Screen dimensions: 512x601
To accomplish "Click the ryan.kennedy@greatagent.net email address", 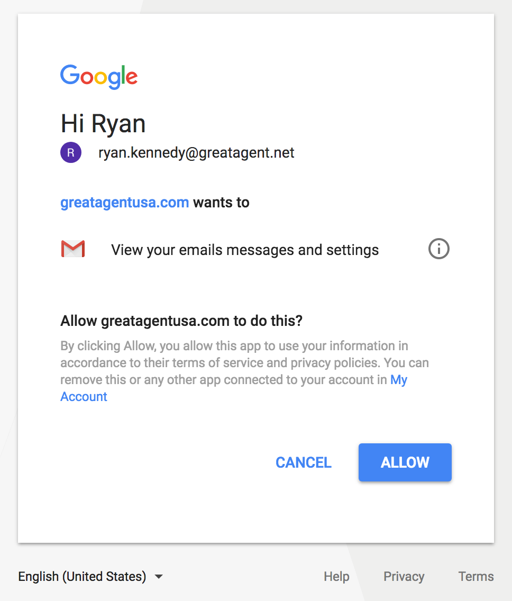I will tap(196, 153).
